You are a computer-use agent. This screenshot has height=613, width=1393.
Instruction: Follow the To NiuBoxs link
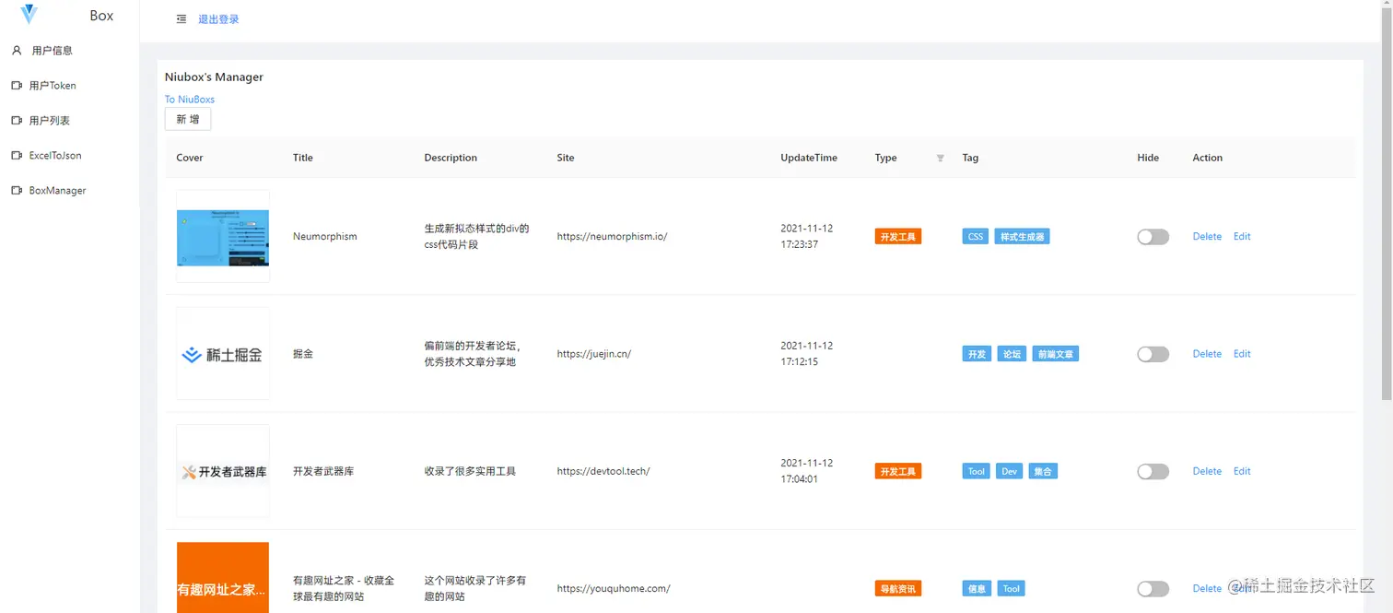(x=190, y=100)
